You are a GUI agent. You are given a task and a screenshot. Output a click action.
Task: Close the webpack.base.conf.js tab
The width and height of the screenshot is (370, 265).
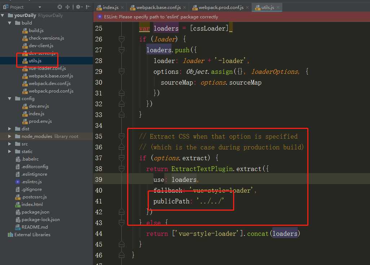pyautogui.click(x=184, y=8)
